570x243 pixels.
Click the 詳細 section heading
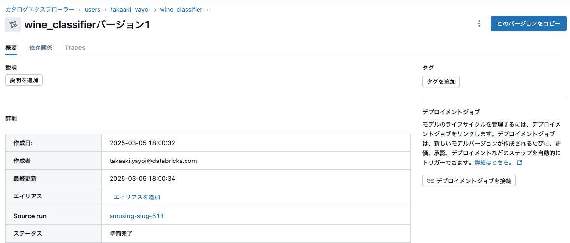click(11, 118)
